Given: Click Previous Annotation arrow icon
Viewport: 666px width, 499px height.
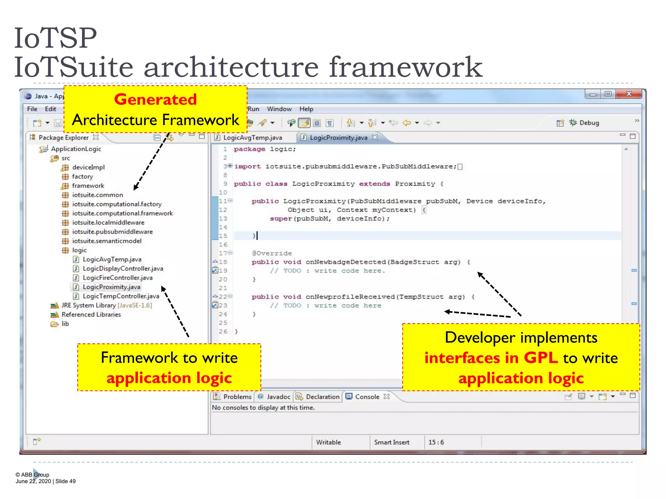Looking at the screenshot, I should pos(372,123).
